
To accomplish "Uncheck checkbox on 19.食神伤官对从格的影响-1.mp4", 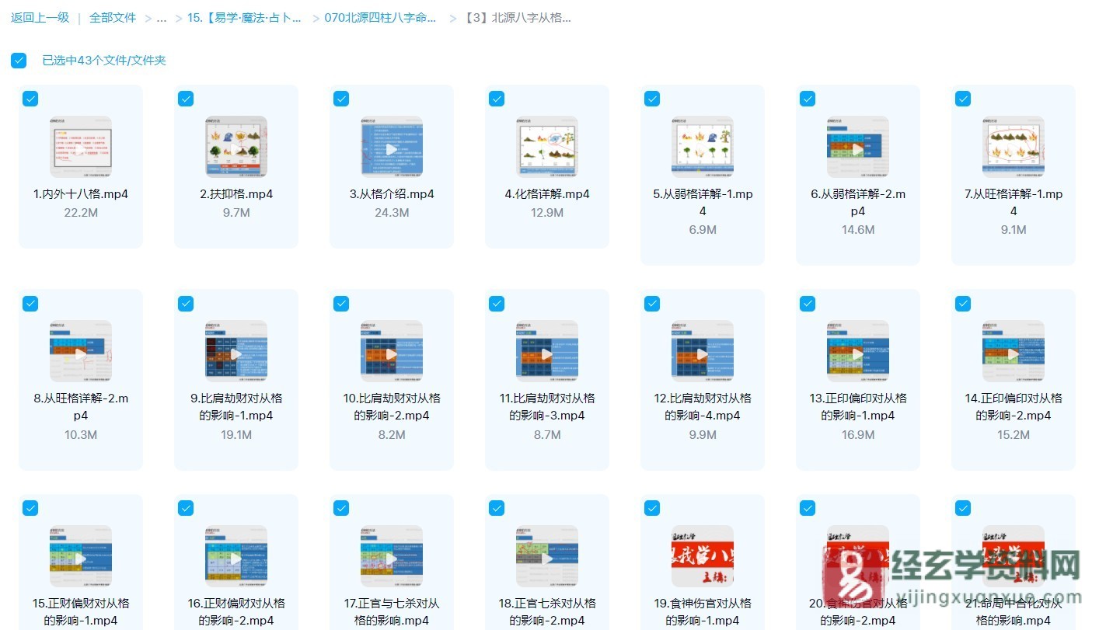I will (652, 508).
